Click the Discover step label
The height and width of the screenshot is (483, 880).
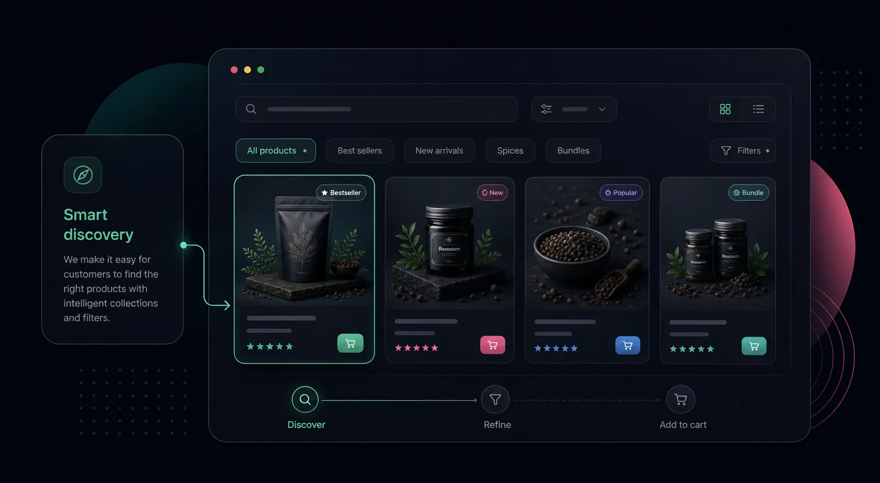click(x=306, y=425)
